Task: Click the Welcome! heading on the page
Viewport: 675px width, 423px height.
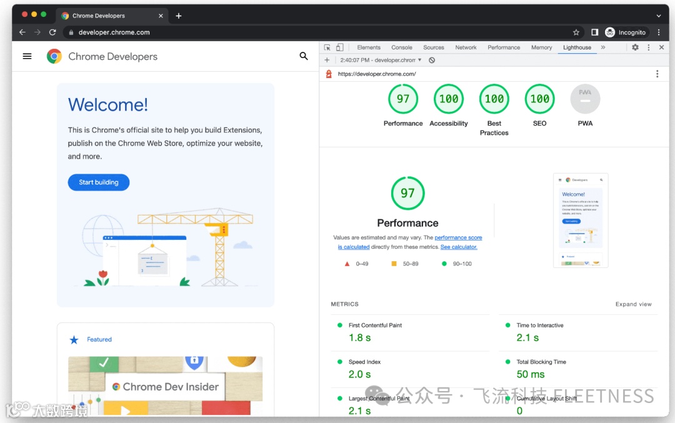Action: (x=108, y=104)
